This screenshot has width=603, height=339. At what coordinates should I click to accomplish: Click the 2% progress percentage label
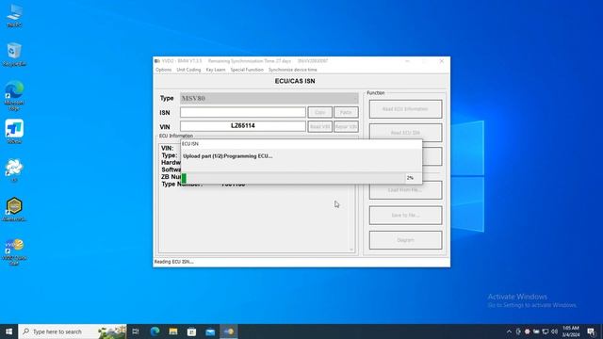pyautogui.click(x=411, y=178)
